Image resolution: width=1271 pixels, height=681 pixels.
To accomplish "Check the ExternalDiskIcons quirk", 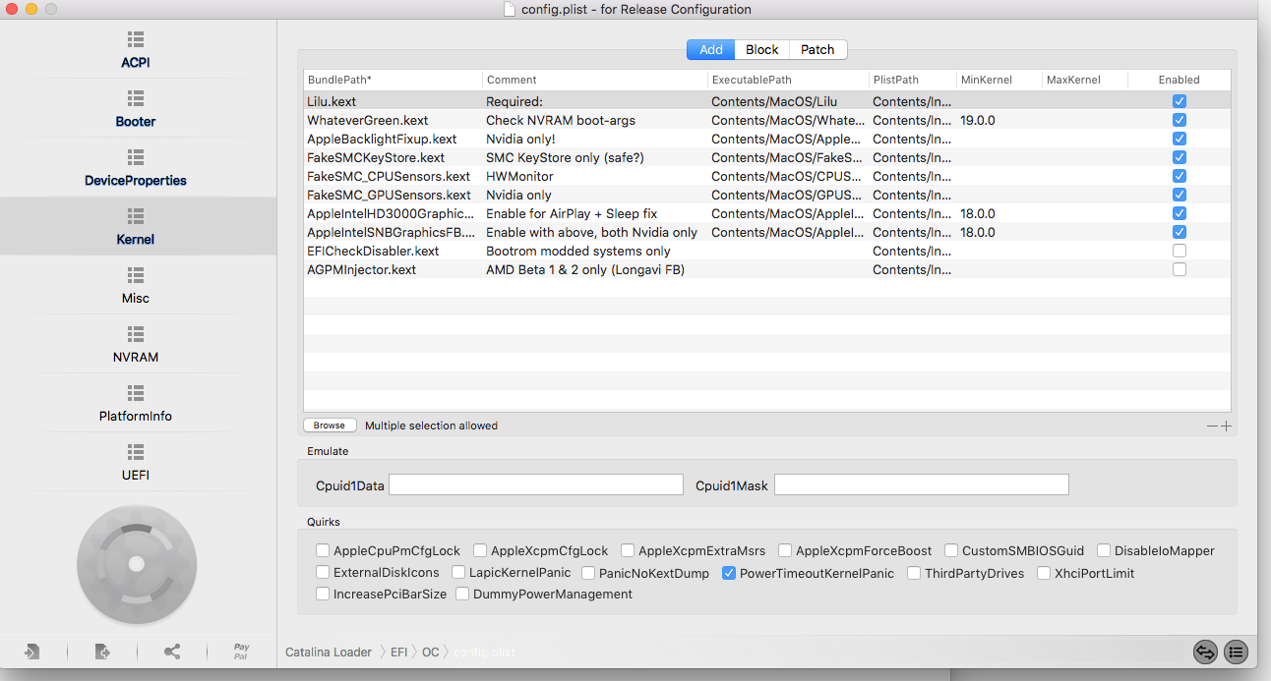I will tap(323, 573).
